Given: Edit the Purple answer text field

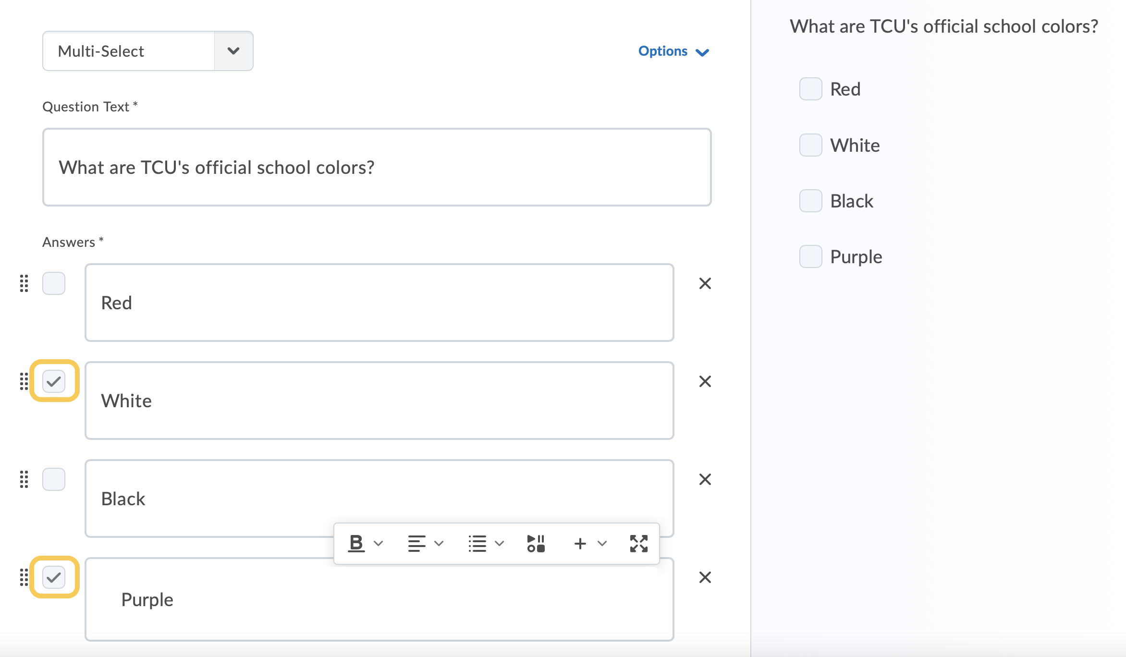Looking at the screenshot, I should (379, 599).
